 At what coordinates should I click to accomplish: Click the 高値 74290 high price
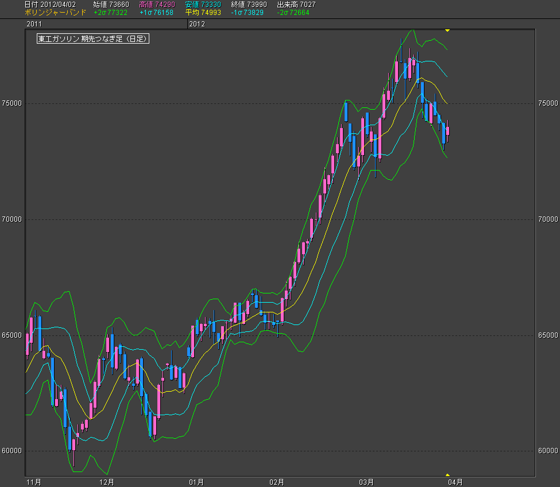click(x=157, y=5)
